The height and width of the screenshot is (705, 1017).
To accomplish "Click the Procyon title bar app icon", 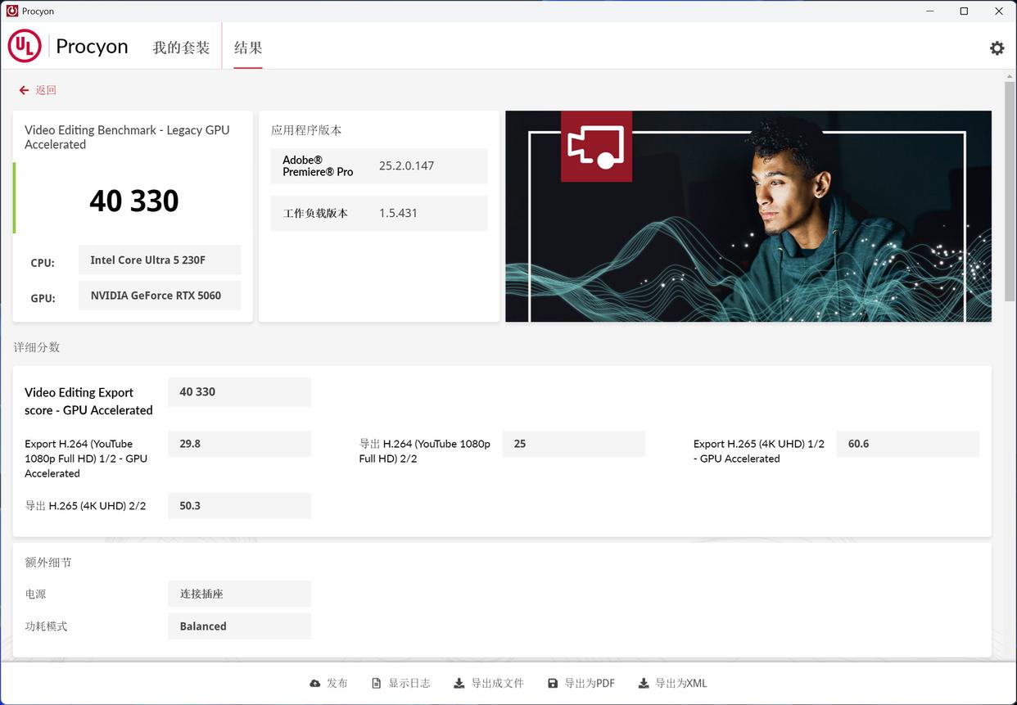I will [x=12, y=11].
